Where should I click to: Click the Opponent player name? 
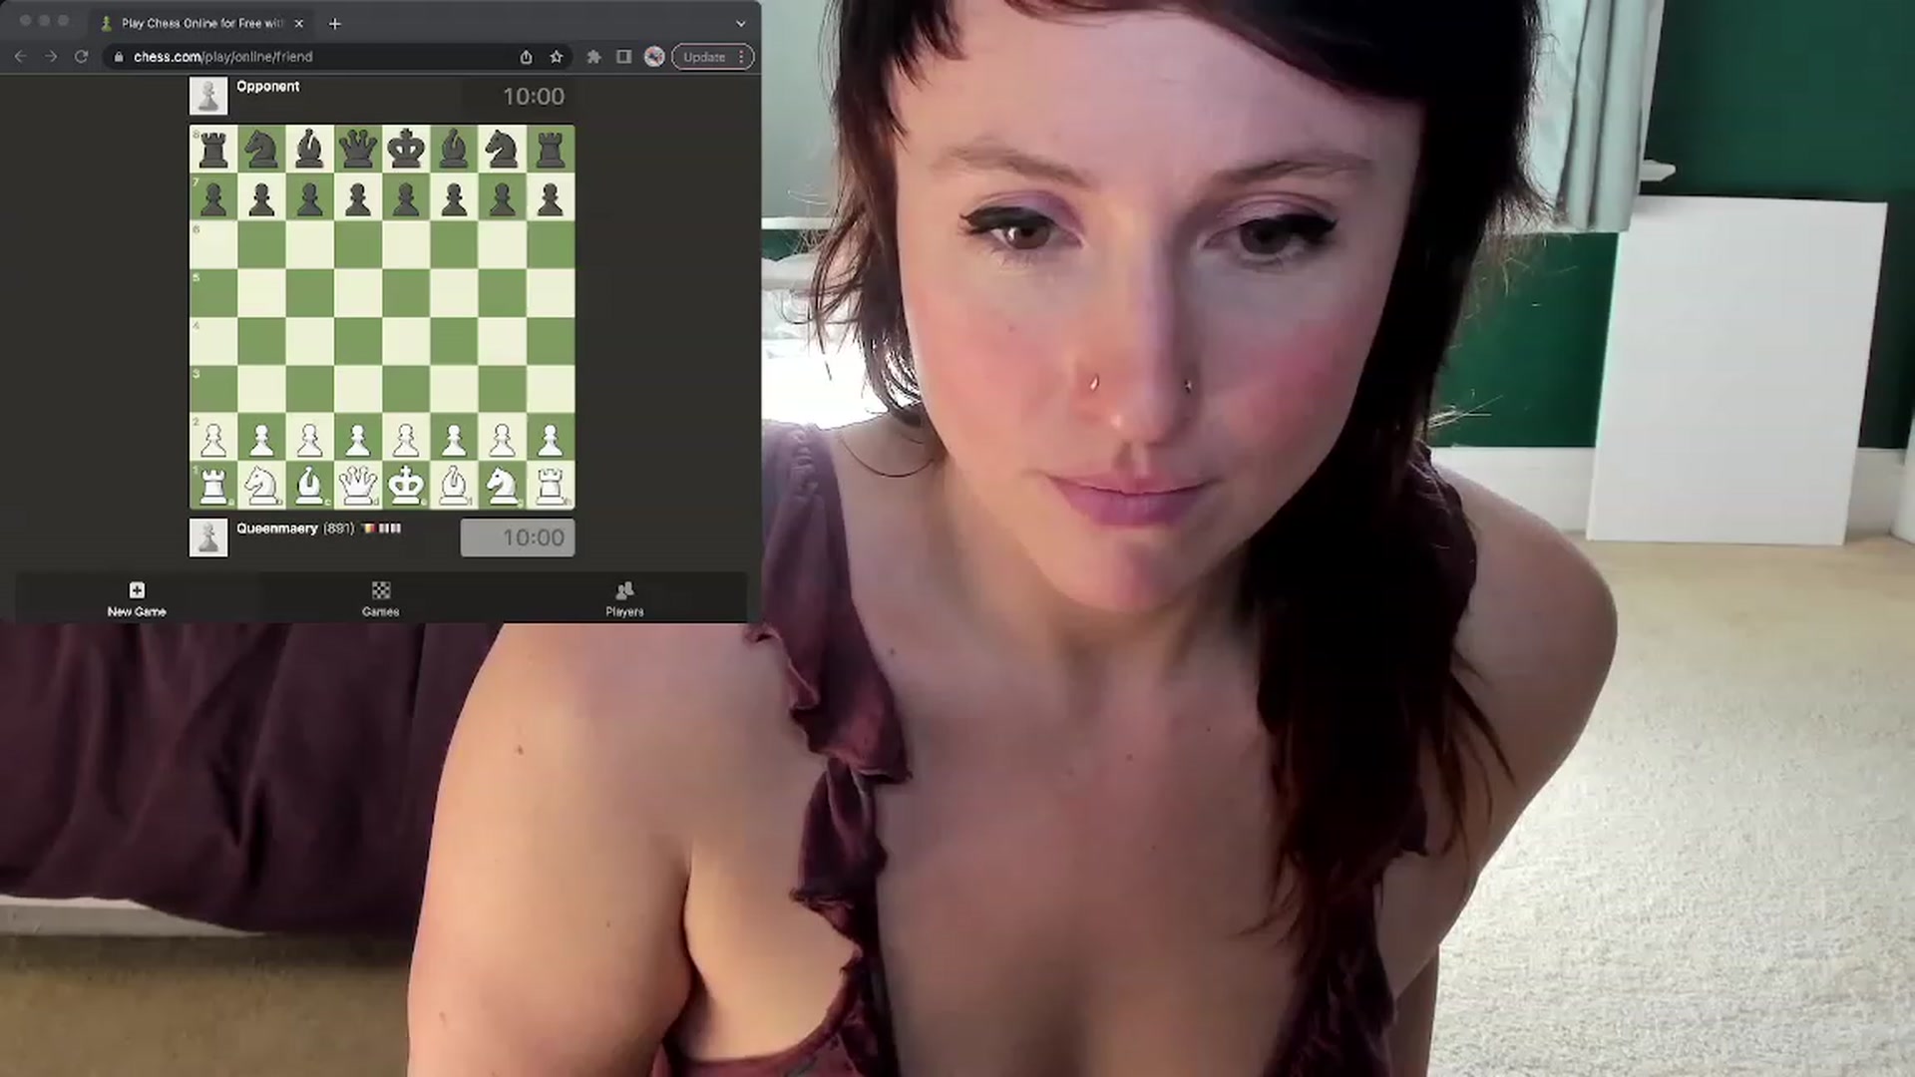[267, 87]
